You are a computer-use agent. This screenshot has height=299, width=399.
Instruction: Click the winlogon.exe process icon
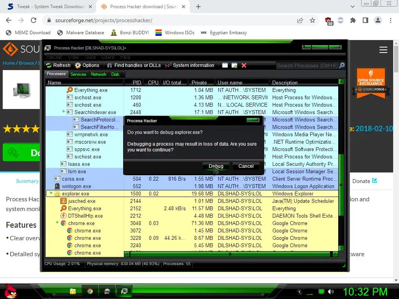(57, 186)
